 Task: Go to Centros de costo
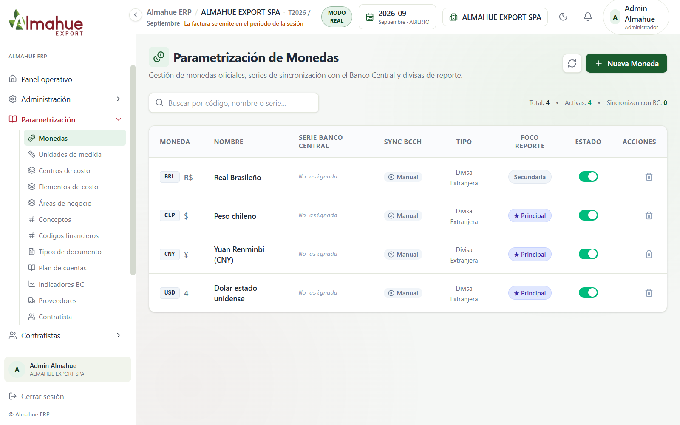point(75,170)
